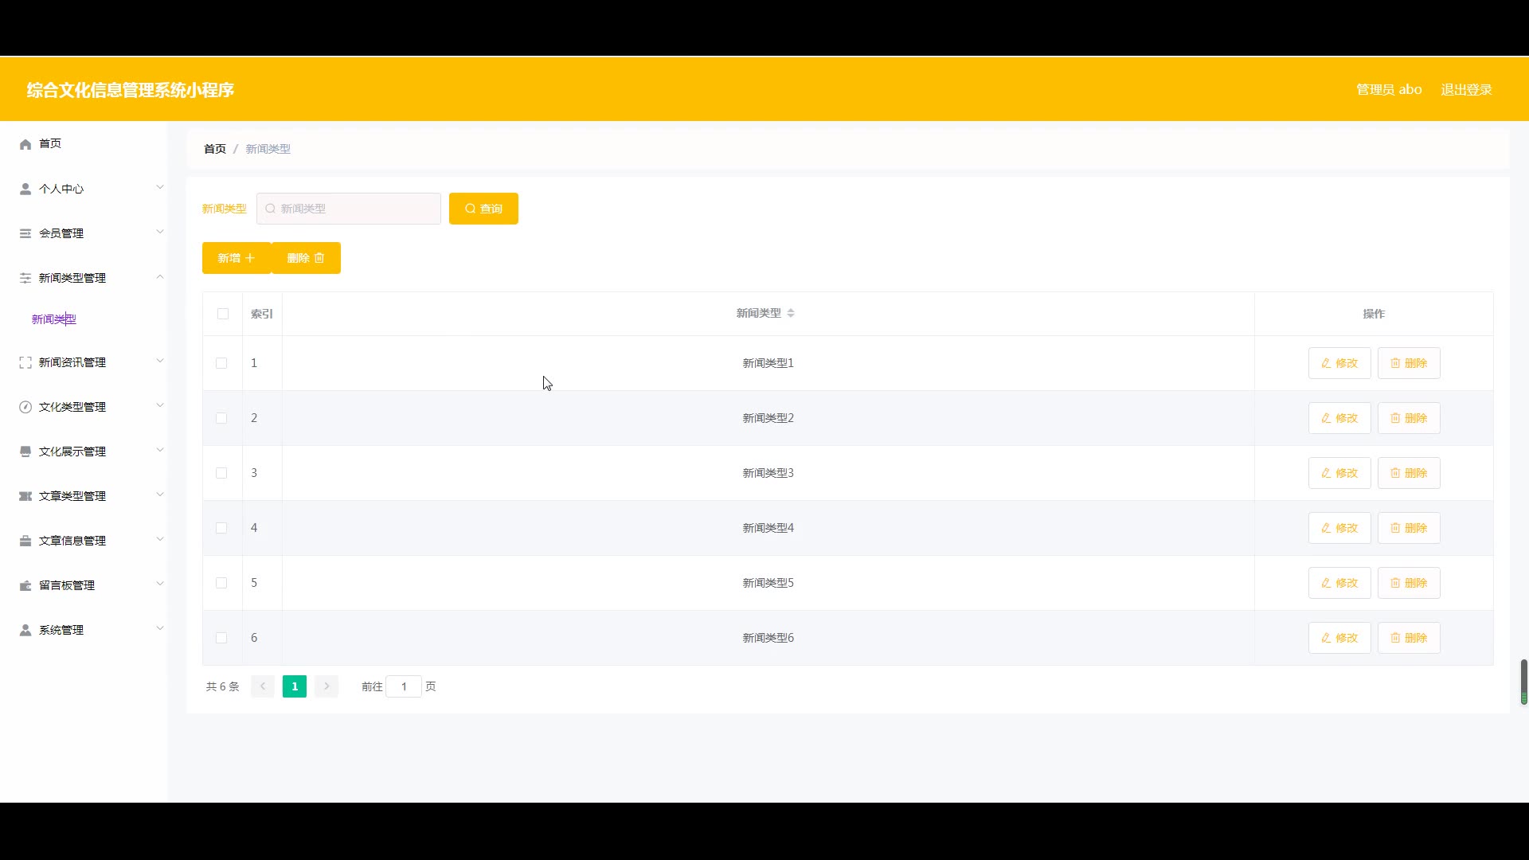This screenshot has width=1529, height=860.
Task: Click the 查询 search button
Action: pos(483,209)
